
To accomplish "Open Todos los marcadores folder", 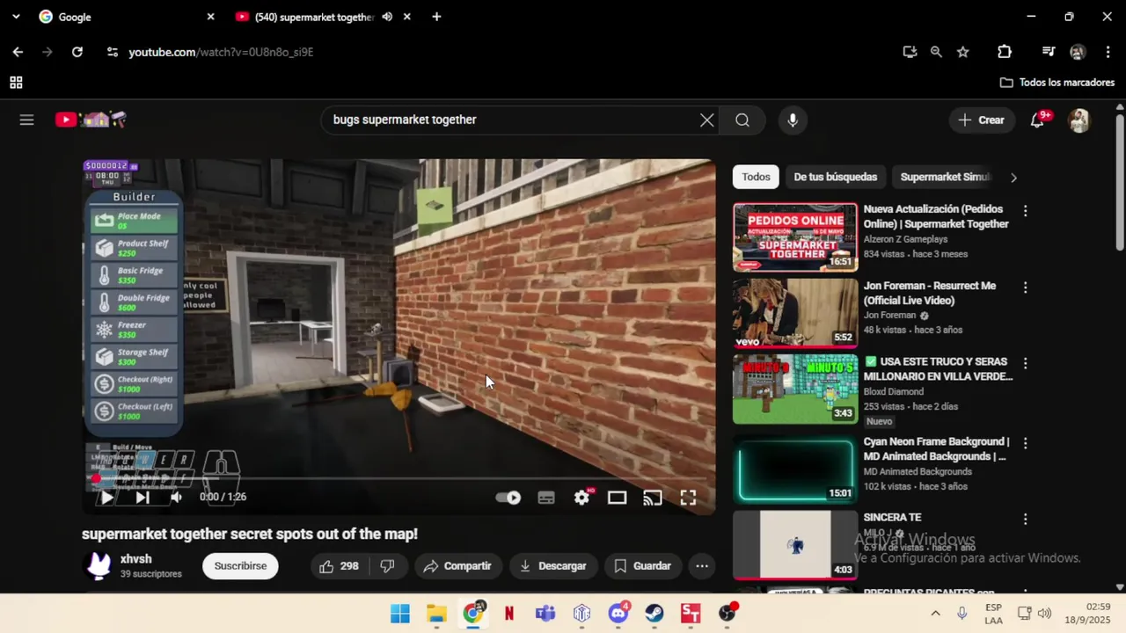I will click(x=1057, y=83).
